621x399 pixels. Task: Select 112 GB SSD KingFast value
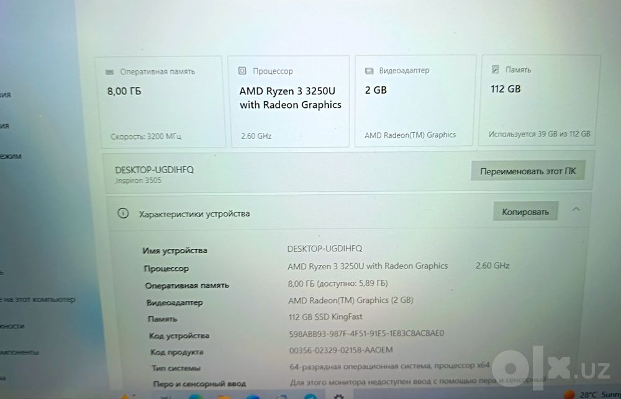tap(325, 316)
